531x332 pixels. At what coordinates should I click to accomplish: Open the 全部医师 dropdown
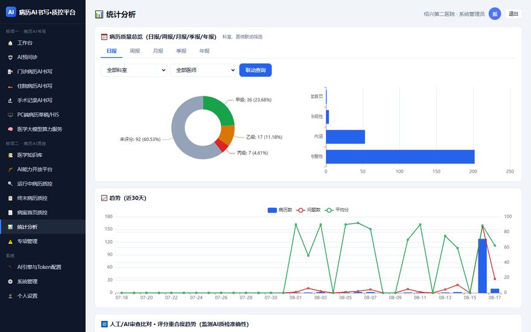click(x=203, y=70)
